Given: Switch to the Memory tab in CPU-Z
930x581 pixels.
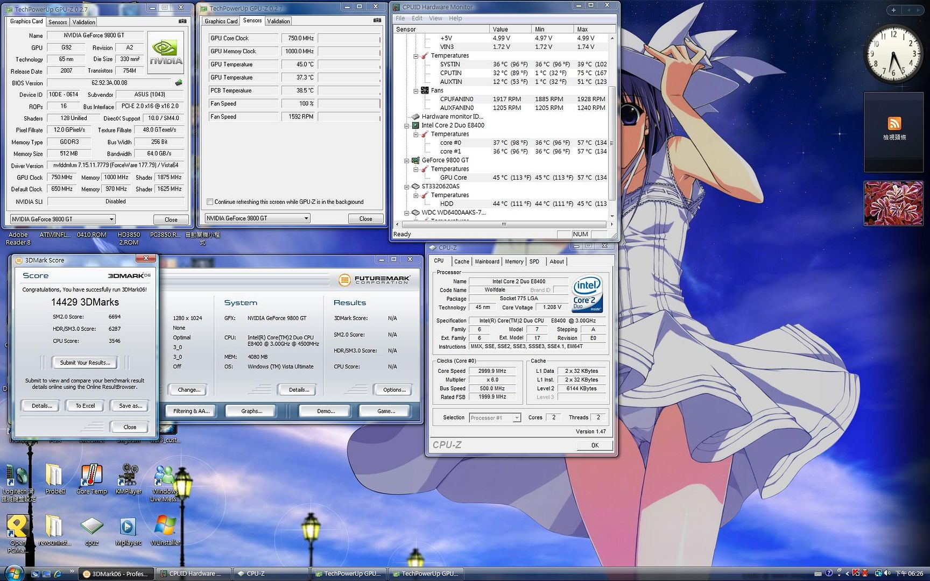Looking at the screenshot, I should click(514, 261).
